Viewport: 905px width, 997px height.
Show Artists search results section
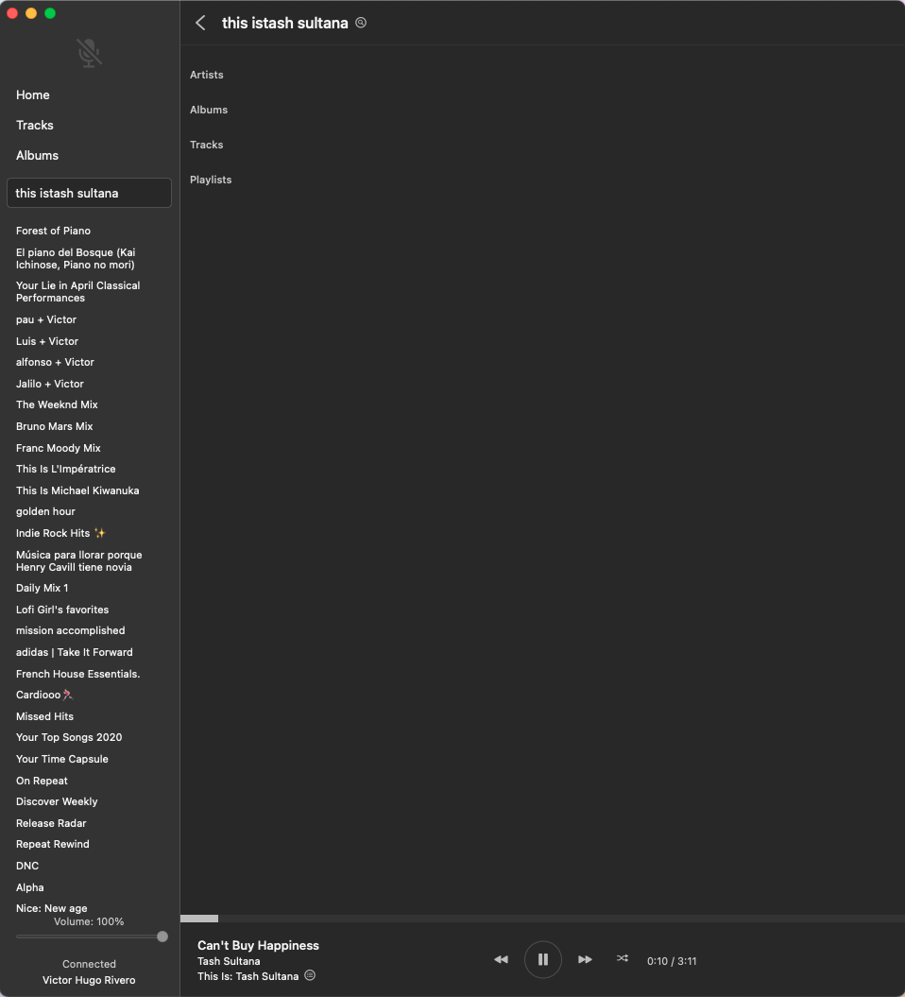207,75
